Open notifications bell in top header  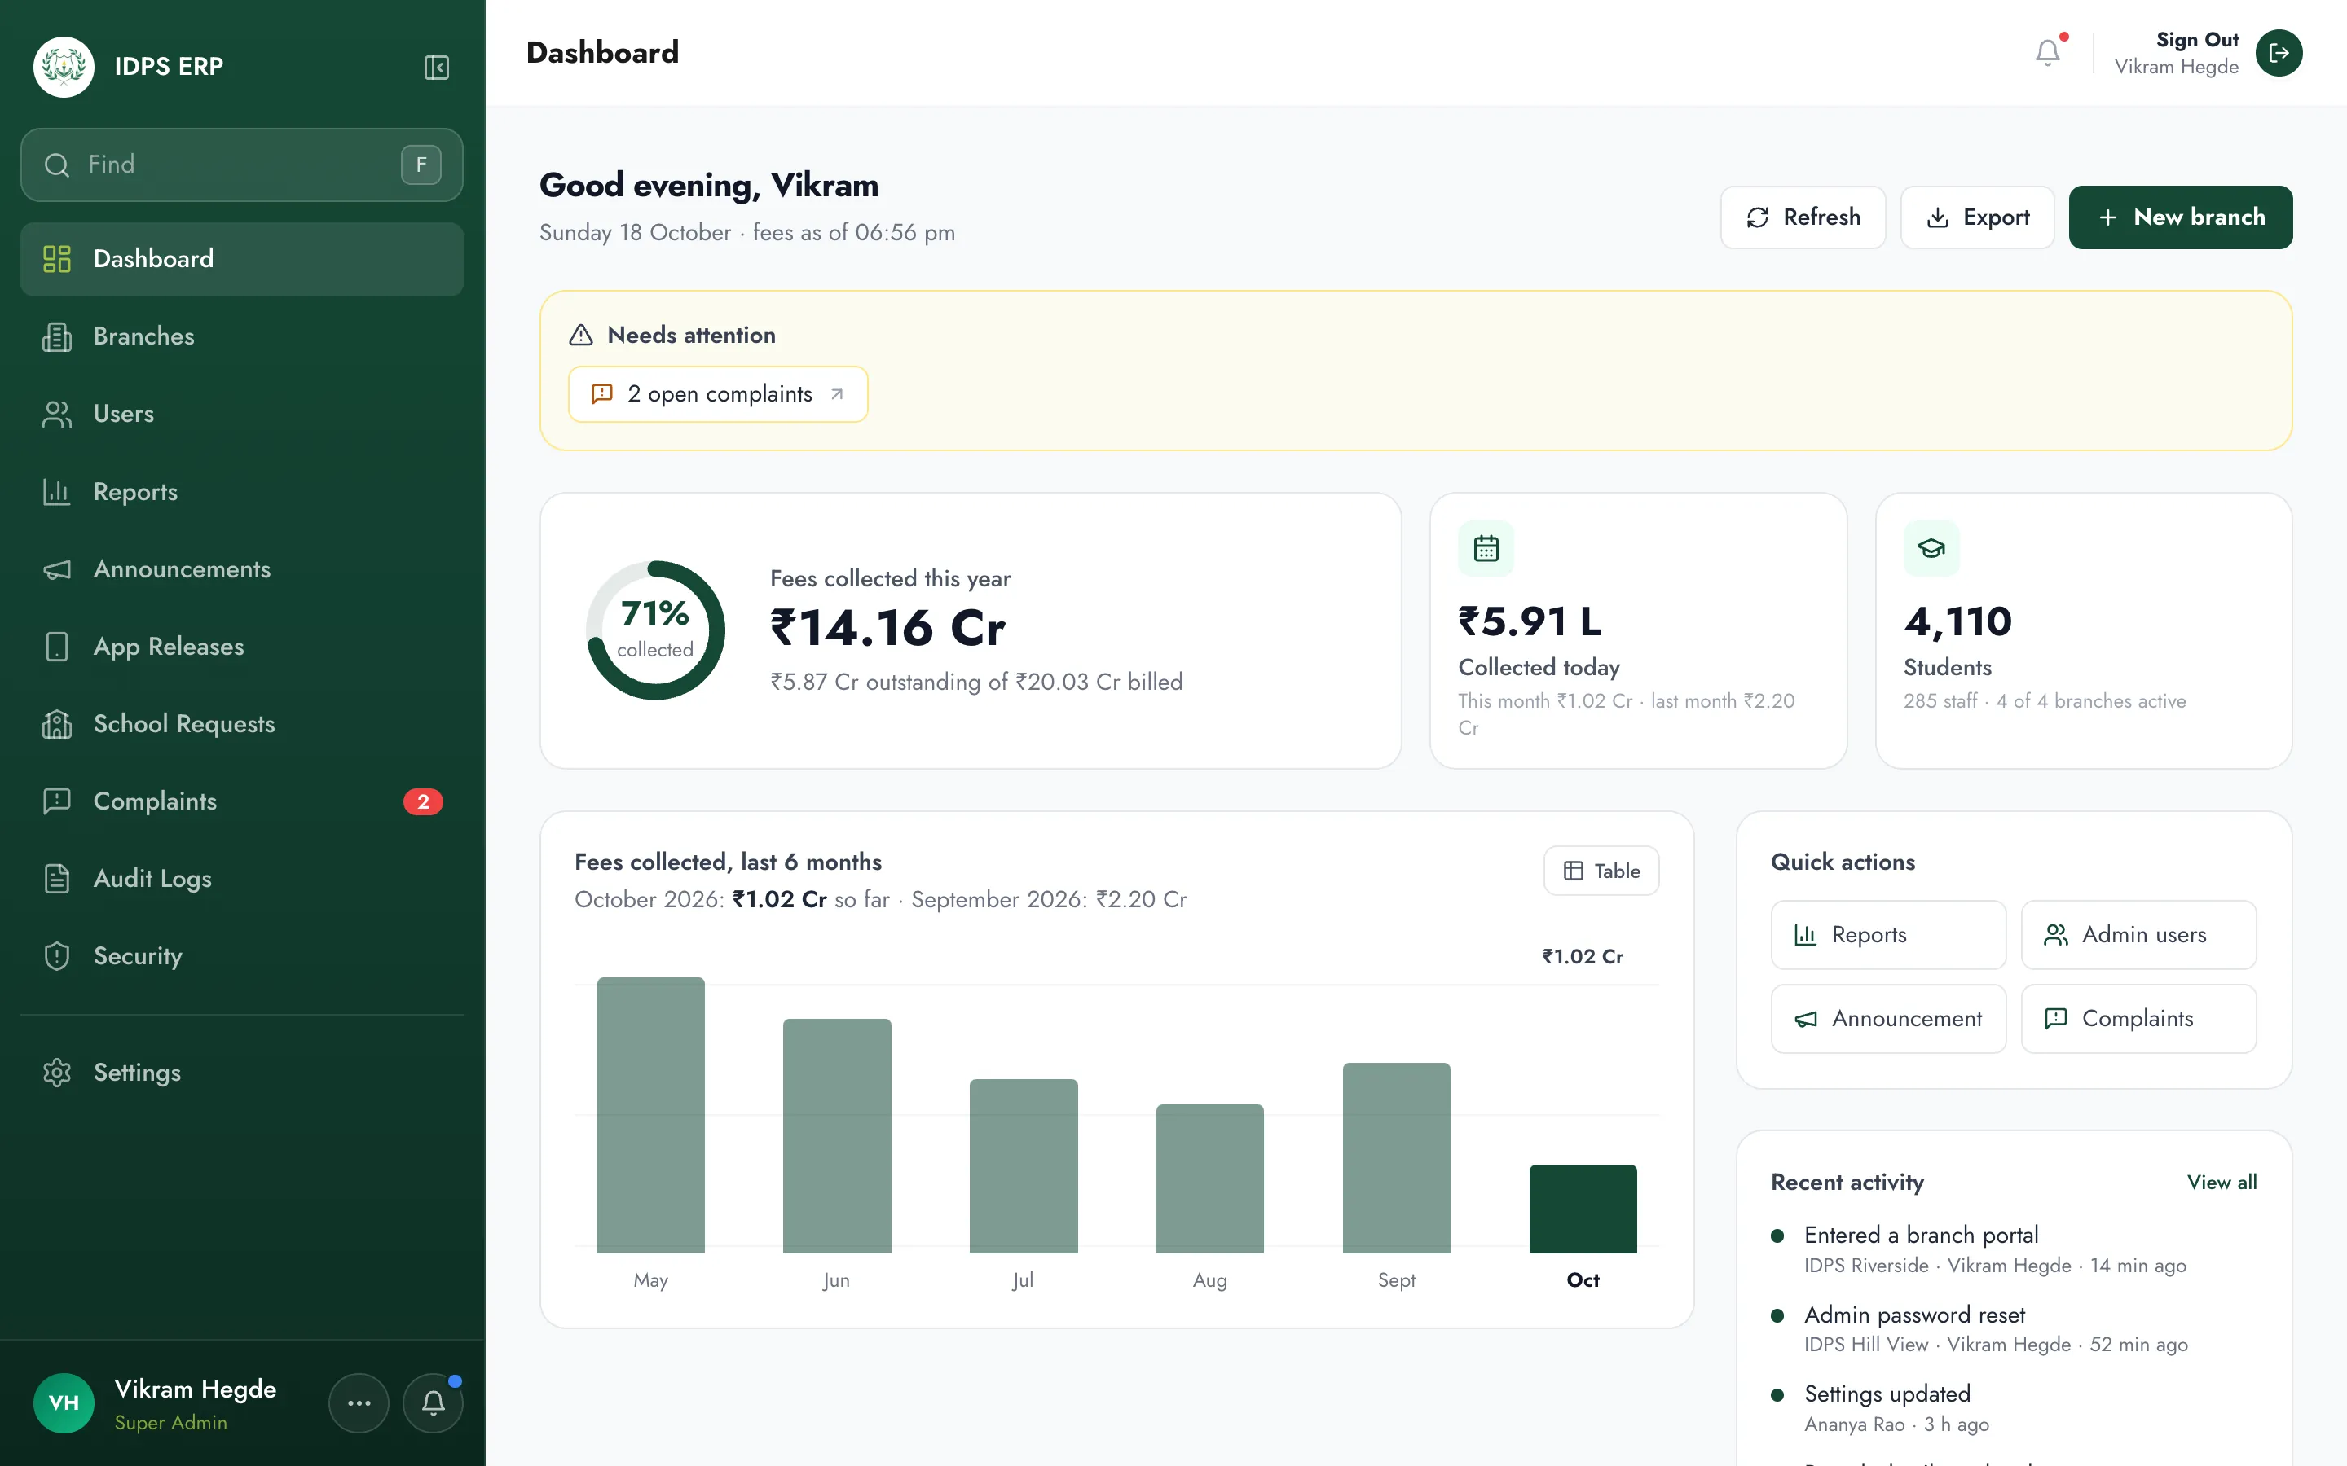2047,52
